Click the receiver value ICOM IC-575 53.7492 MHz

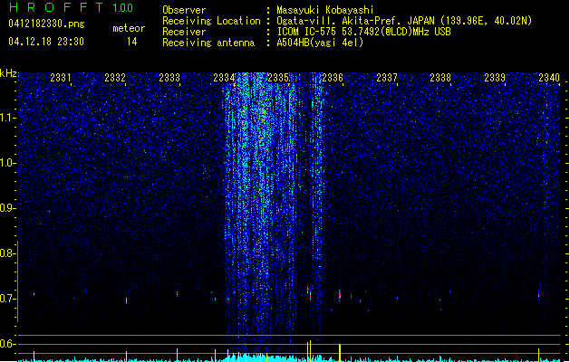363,32
